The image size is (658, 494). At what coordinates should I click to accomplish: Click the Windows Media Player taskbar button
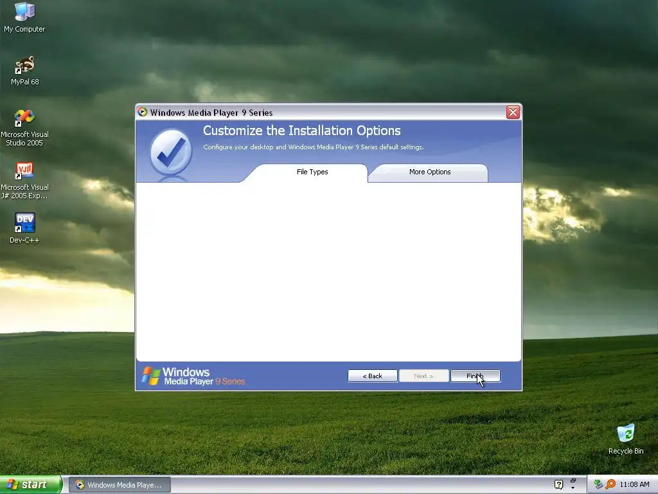(120, 485)
